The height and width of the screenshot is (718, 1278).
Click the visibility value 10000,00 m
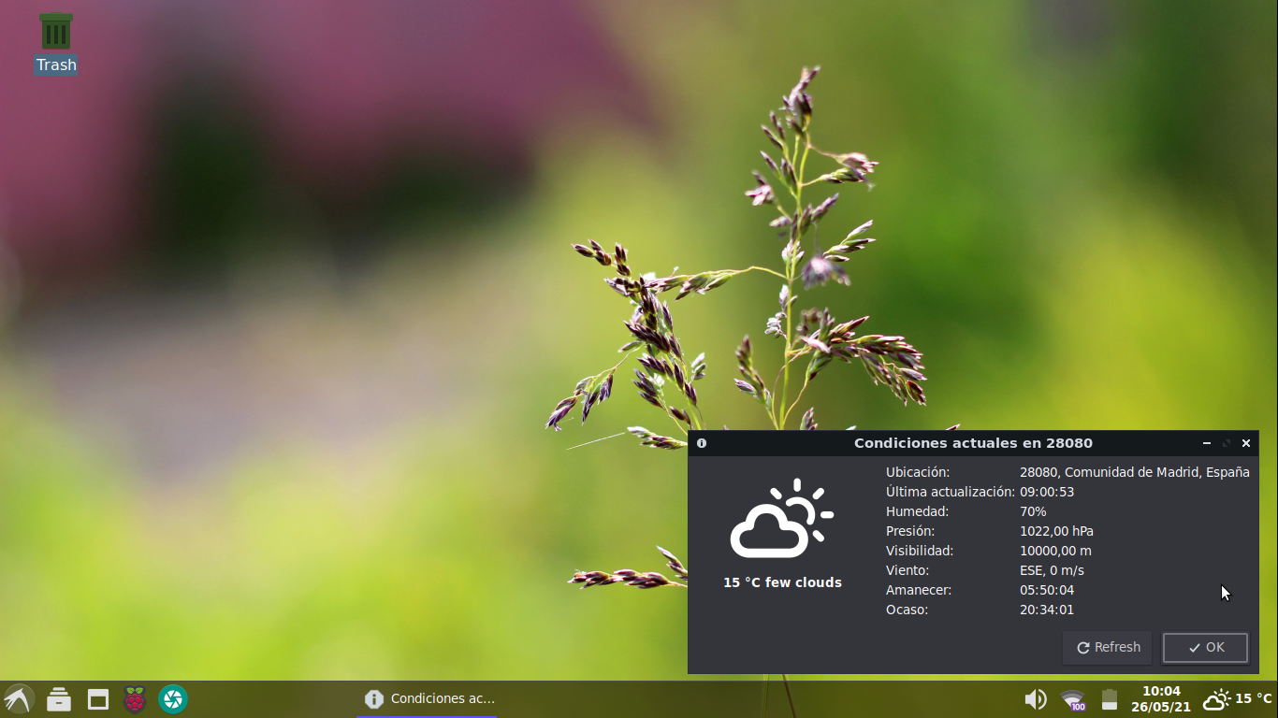pos(1055,551)
